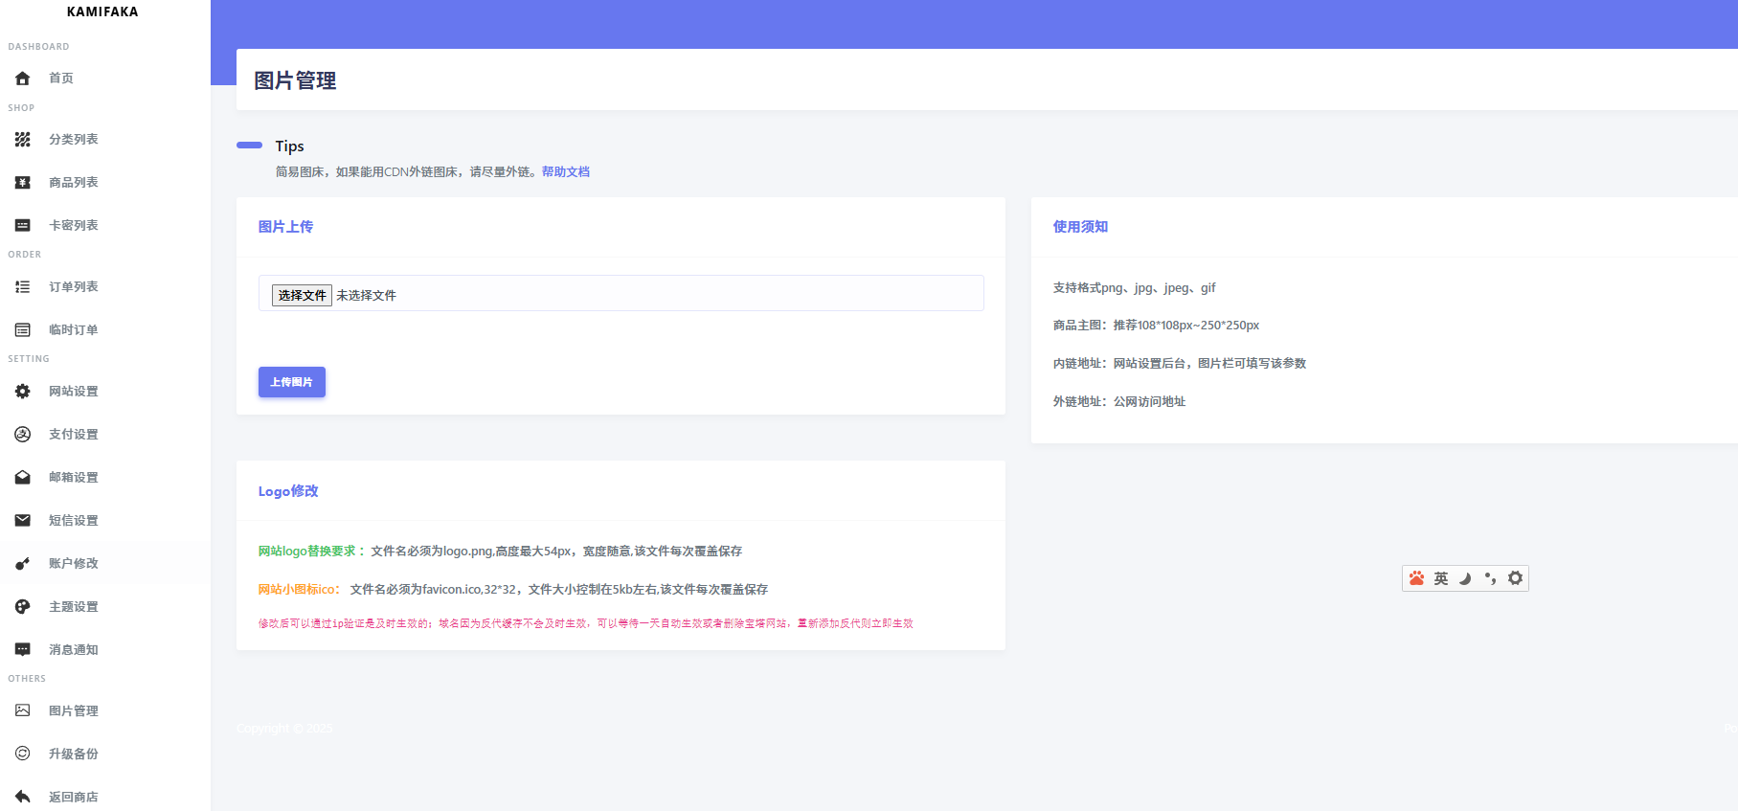Open IME toolbar settings gear
Image resolution: width=1738 pixels, height=811 pixels.
1515,578
